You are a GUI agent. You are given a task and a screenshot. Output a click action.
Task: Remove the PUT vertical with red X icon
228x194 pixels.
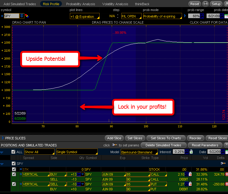coord(226,184)
